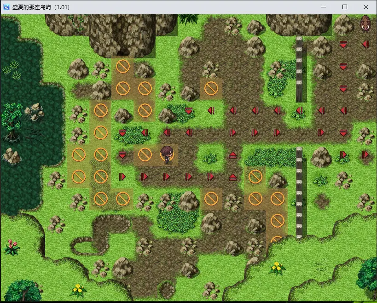Click the red tulip flowers
The height and width of the screenshot is (303, 377).
tap(12, 247)
